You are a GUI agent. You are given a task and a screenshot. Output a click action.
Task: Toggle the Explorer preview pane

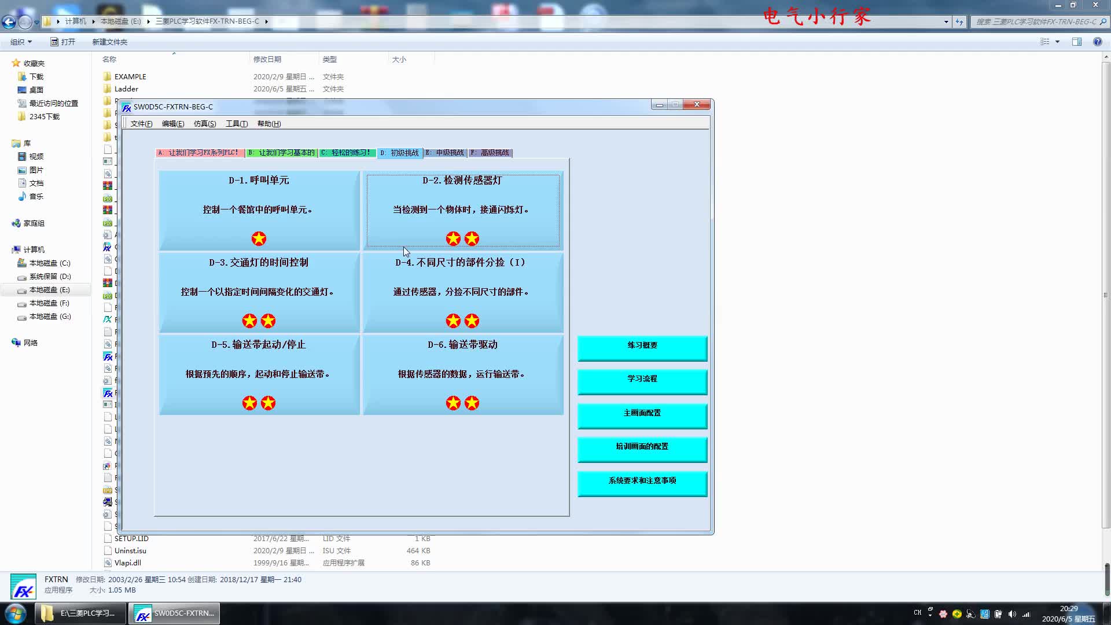(1076, 42)
